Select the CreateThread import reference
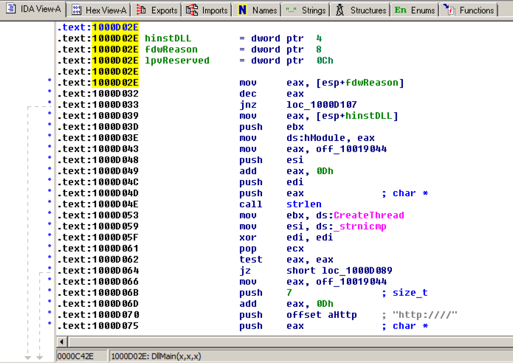 369,215
